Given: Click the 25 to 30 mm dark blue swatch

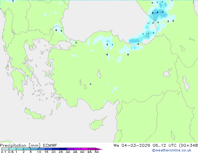Looking at the screenshot, I should coord(63,149).
